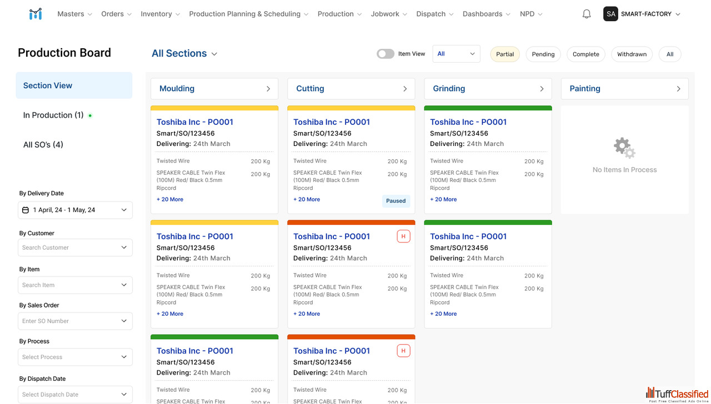711x404 pixels.
Task: Filter by Withdrawn status
Action: (632, 54)
